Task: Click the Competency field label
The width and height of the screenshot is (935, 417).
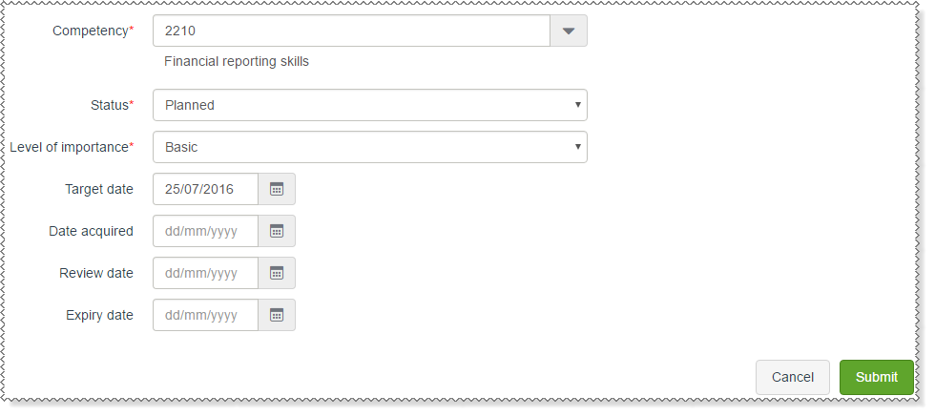Action: (x=92, y=31)
